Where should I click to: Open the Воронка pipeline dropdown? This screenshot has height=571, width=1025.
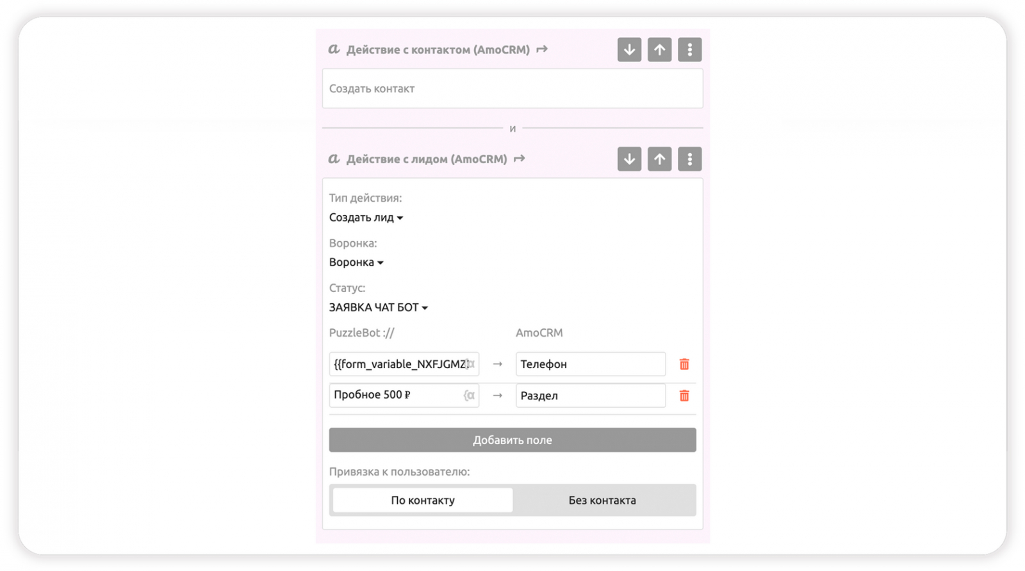[356, 262]
